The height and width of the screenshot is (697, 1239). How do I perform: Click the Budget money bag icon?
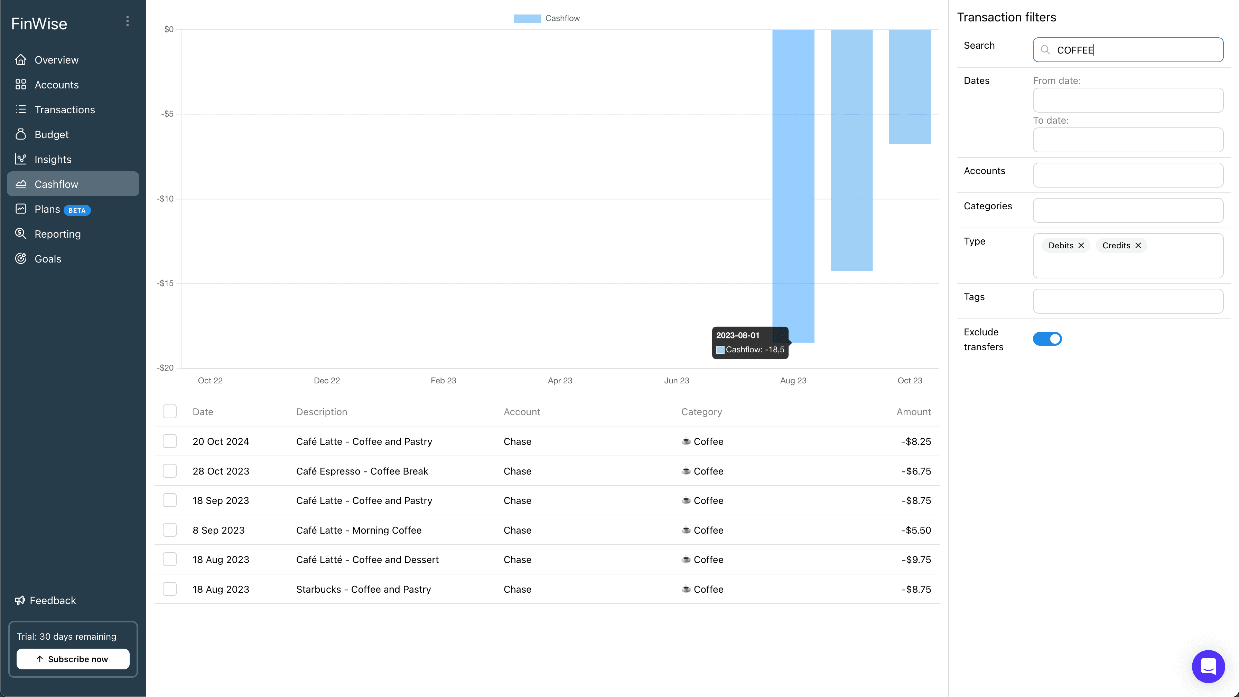(21, 134)
